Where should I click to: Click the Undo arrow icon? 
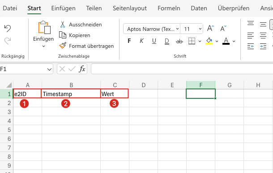point(8,28)
